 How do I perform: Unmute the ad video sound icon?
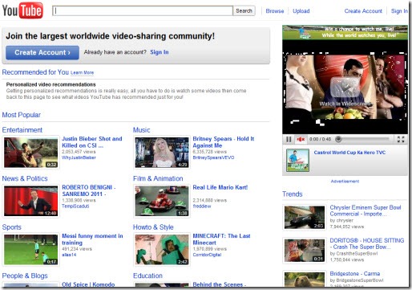(301, 139)
